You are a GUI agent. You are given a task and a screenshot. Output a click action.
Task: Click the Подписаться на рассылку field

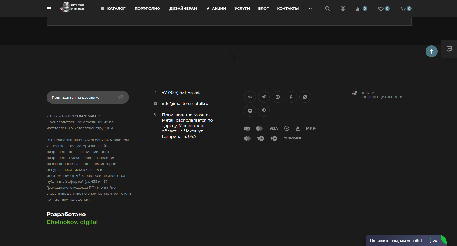click(88, 97)
